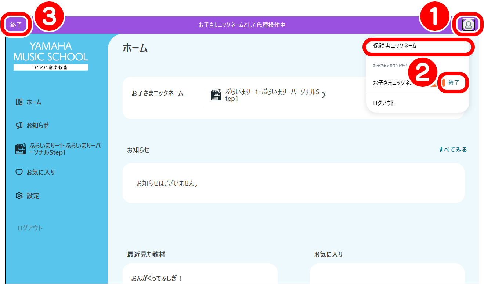
Task: Click the home dashboard icon in sidebar
Action: click(19, 102)
